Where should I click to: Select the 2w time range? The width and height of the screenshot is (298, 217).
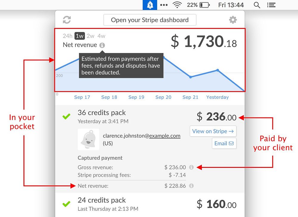91,36
